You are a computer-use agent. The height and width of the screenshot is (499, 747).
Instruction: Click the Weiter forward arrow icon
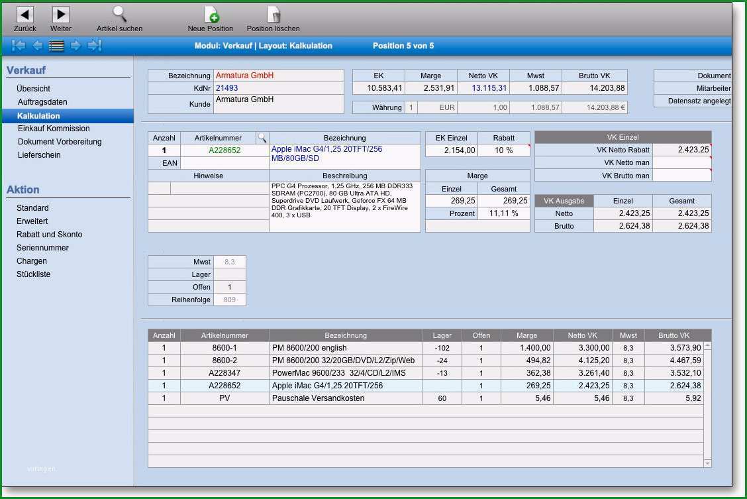[x=60, y=15]
